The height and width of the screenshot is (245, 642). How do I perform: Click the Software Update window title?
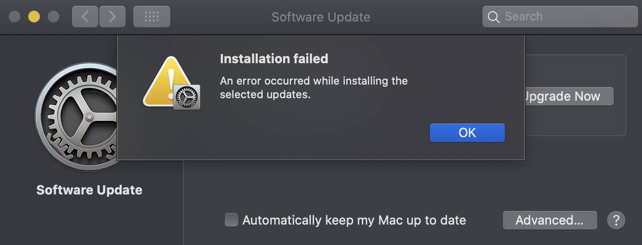pyautogui.click(x=321, y=17)
